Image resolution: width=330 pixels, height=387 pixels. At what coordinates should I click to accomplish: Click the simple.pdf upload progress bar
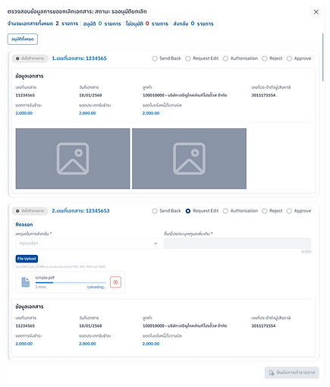tap(71, 282)
